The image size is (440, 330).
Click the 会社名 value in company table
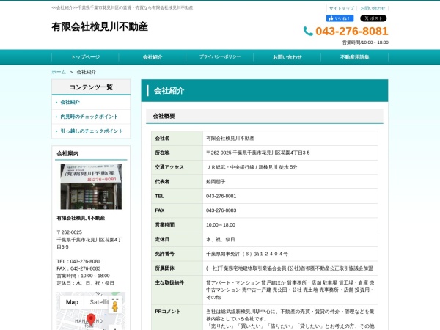[230, 138]
